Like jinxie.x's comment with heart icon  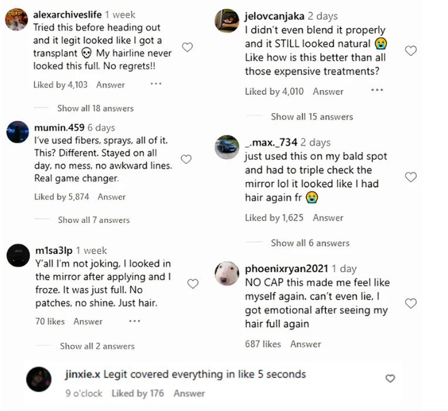[x=390, y=379]
